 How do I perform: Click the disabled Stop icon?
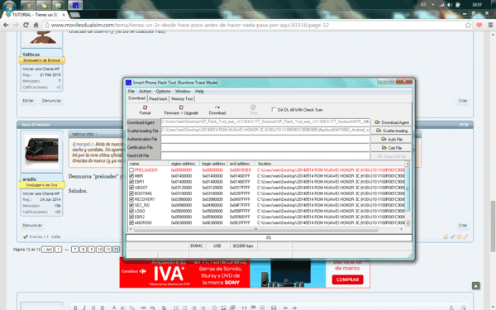click(x=253, y=110)
